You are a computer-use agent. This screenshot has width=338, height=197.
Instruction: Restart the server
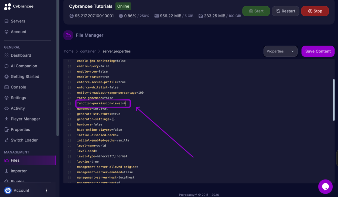pyautogui.click(x=286, y=11)
